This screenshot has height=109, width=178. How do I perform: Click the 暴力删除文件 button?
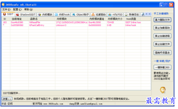[x=162, y=20]
